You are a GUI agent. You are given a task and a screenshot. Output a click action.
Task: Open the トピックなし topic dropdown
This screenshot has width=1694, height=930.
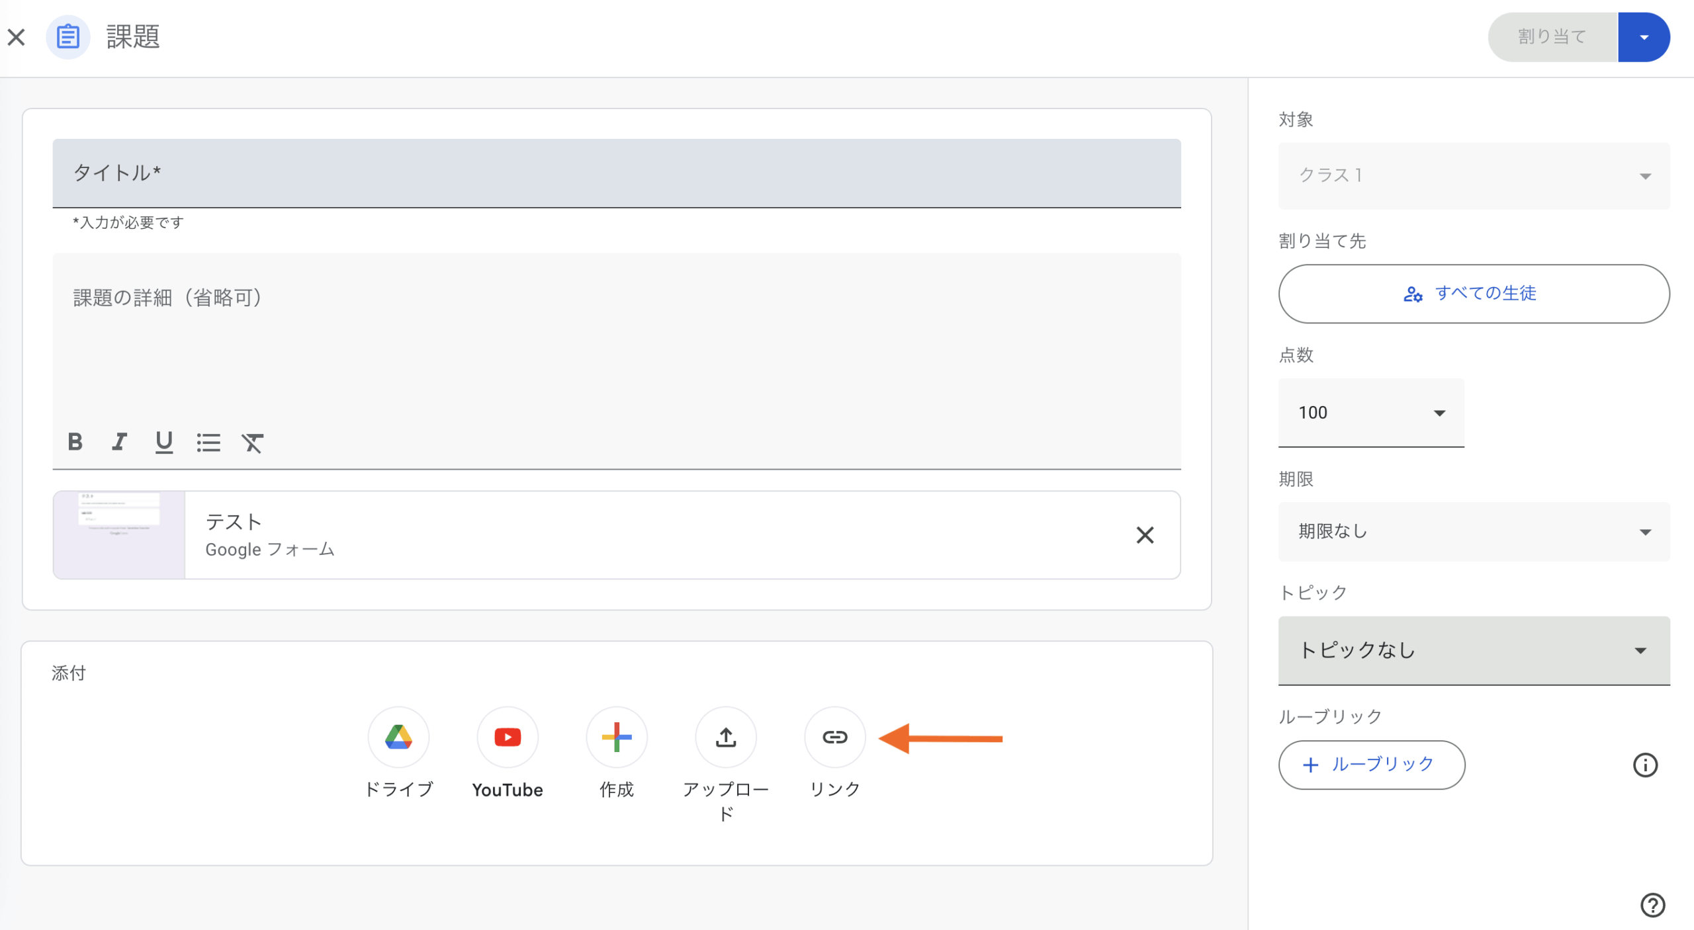(x=1474, y=650)
